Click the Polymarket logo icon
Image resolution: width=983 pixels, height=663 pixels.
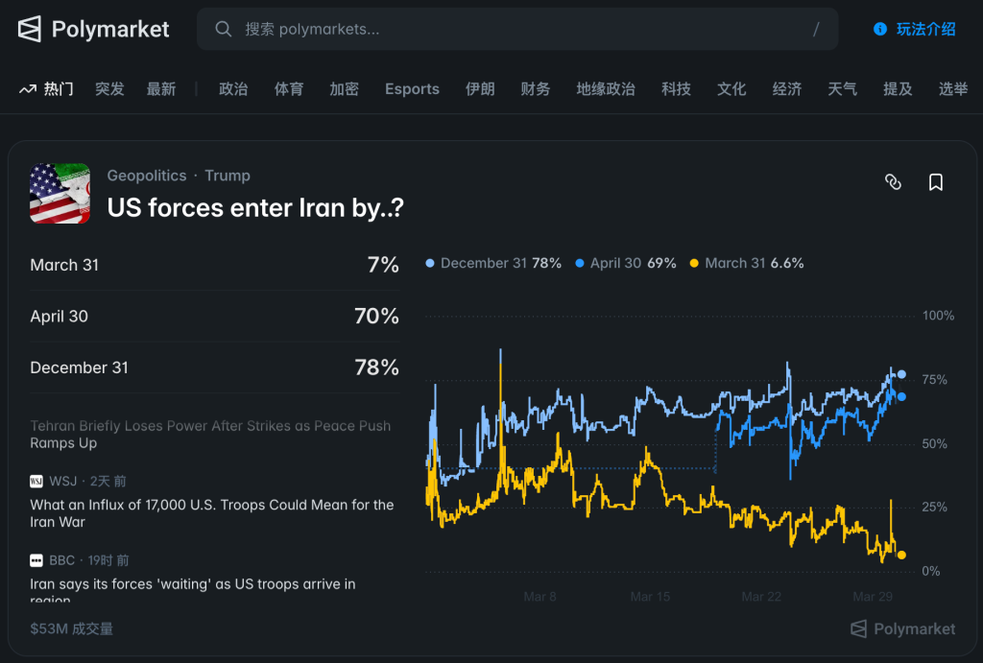pos(30,30)
